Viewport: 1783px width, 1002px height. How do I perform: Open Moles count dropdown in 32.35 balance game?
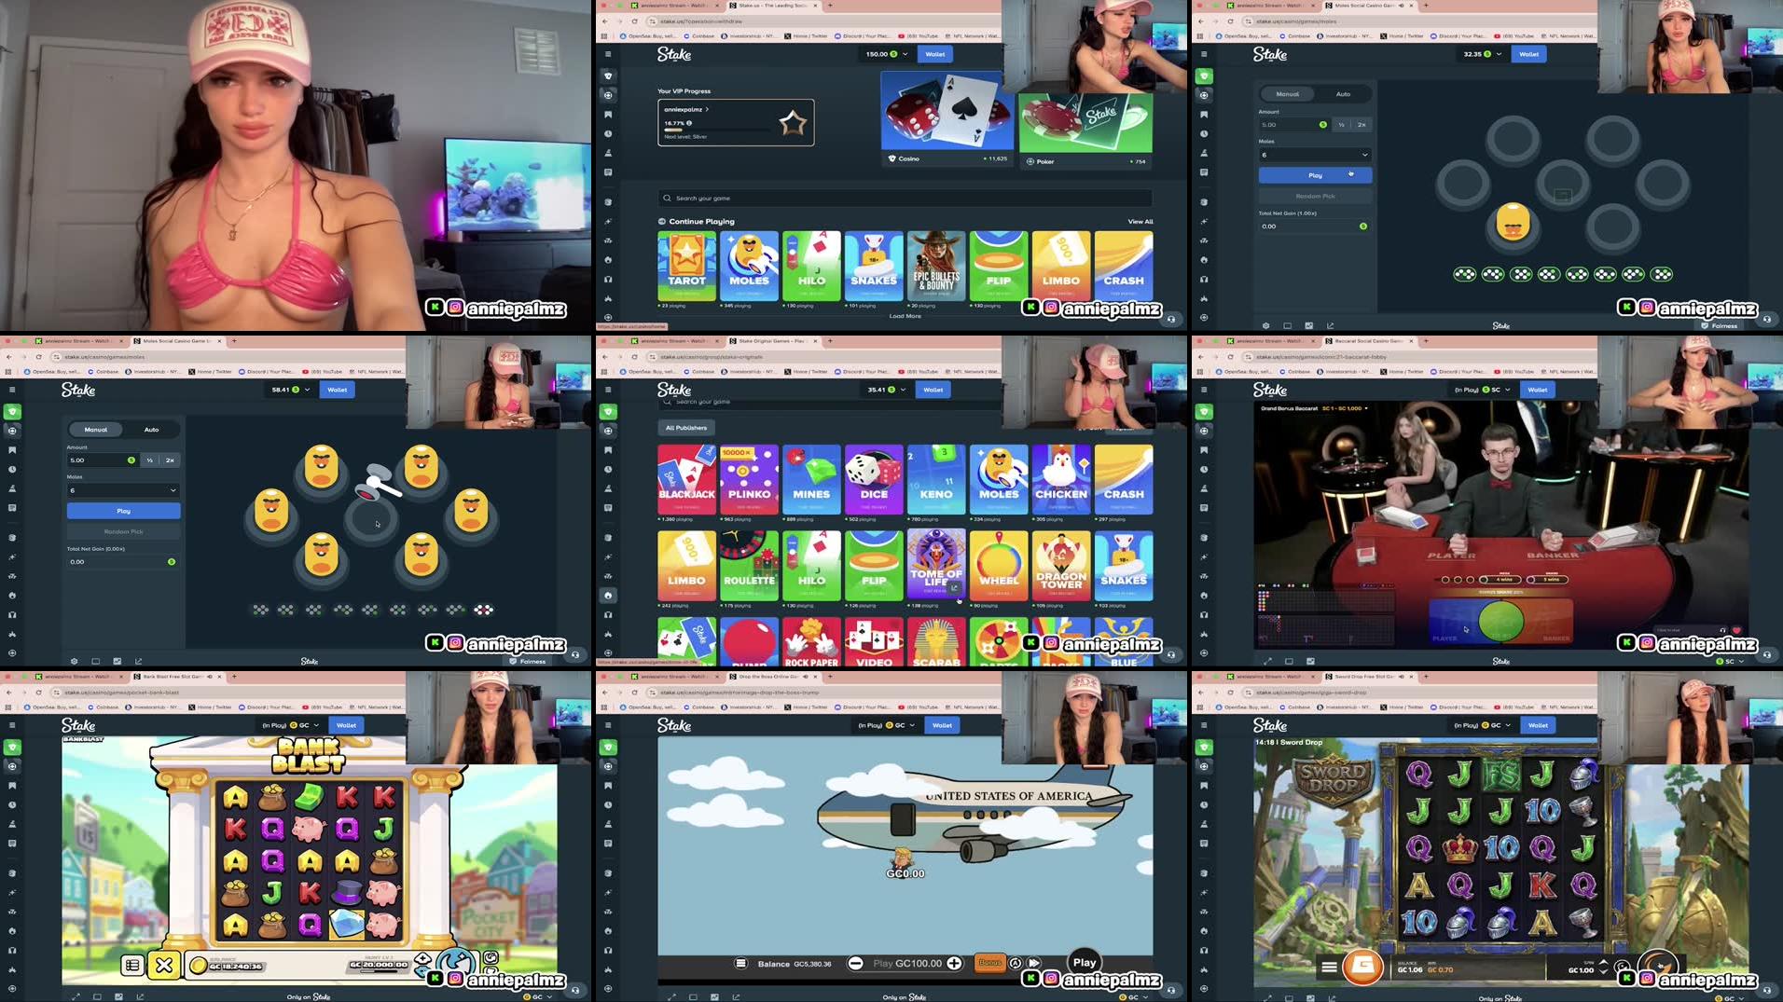click(1315, 155)
